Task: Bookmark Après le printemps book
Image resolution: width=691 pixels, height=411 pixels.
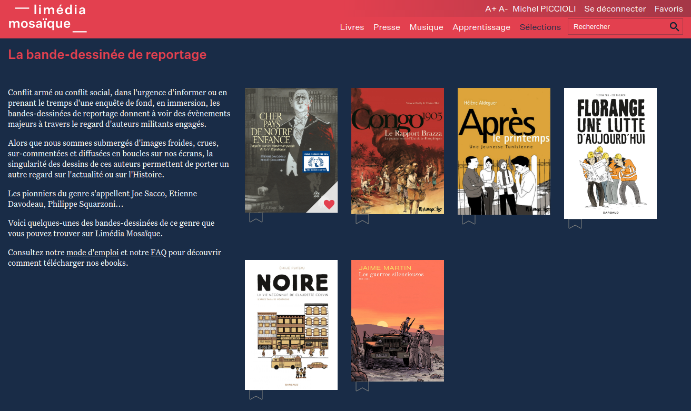Action: [x=469, y=219]
